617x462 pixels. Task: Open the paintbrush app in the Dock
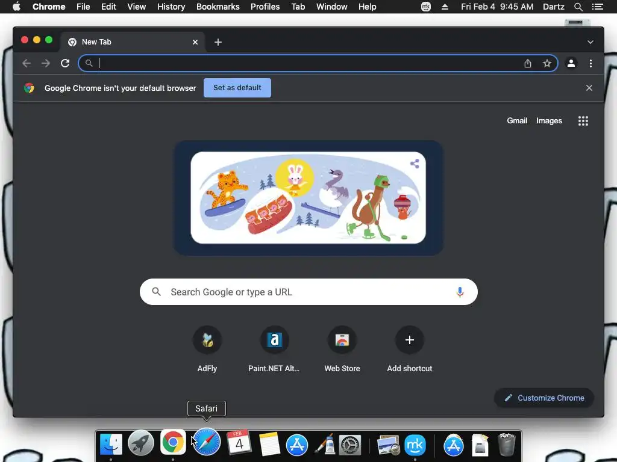tap(325, 444)
